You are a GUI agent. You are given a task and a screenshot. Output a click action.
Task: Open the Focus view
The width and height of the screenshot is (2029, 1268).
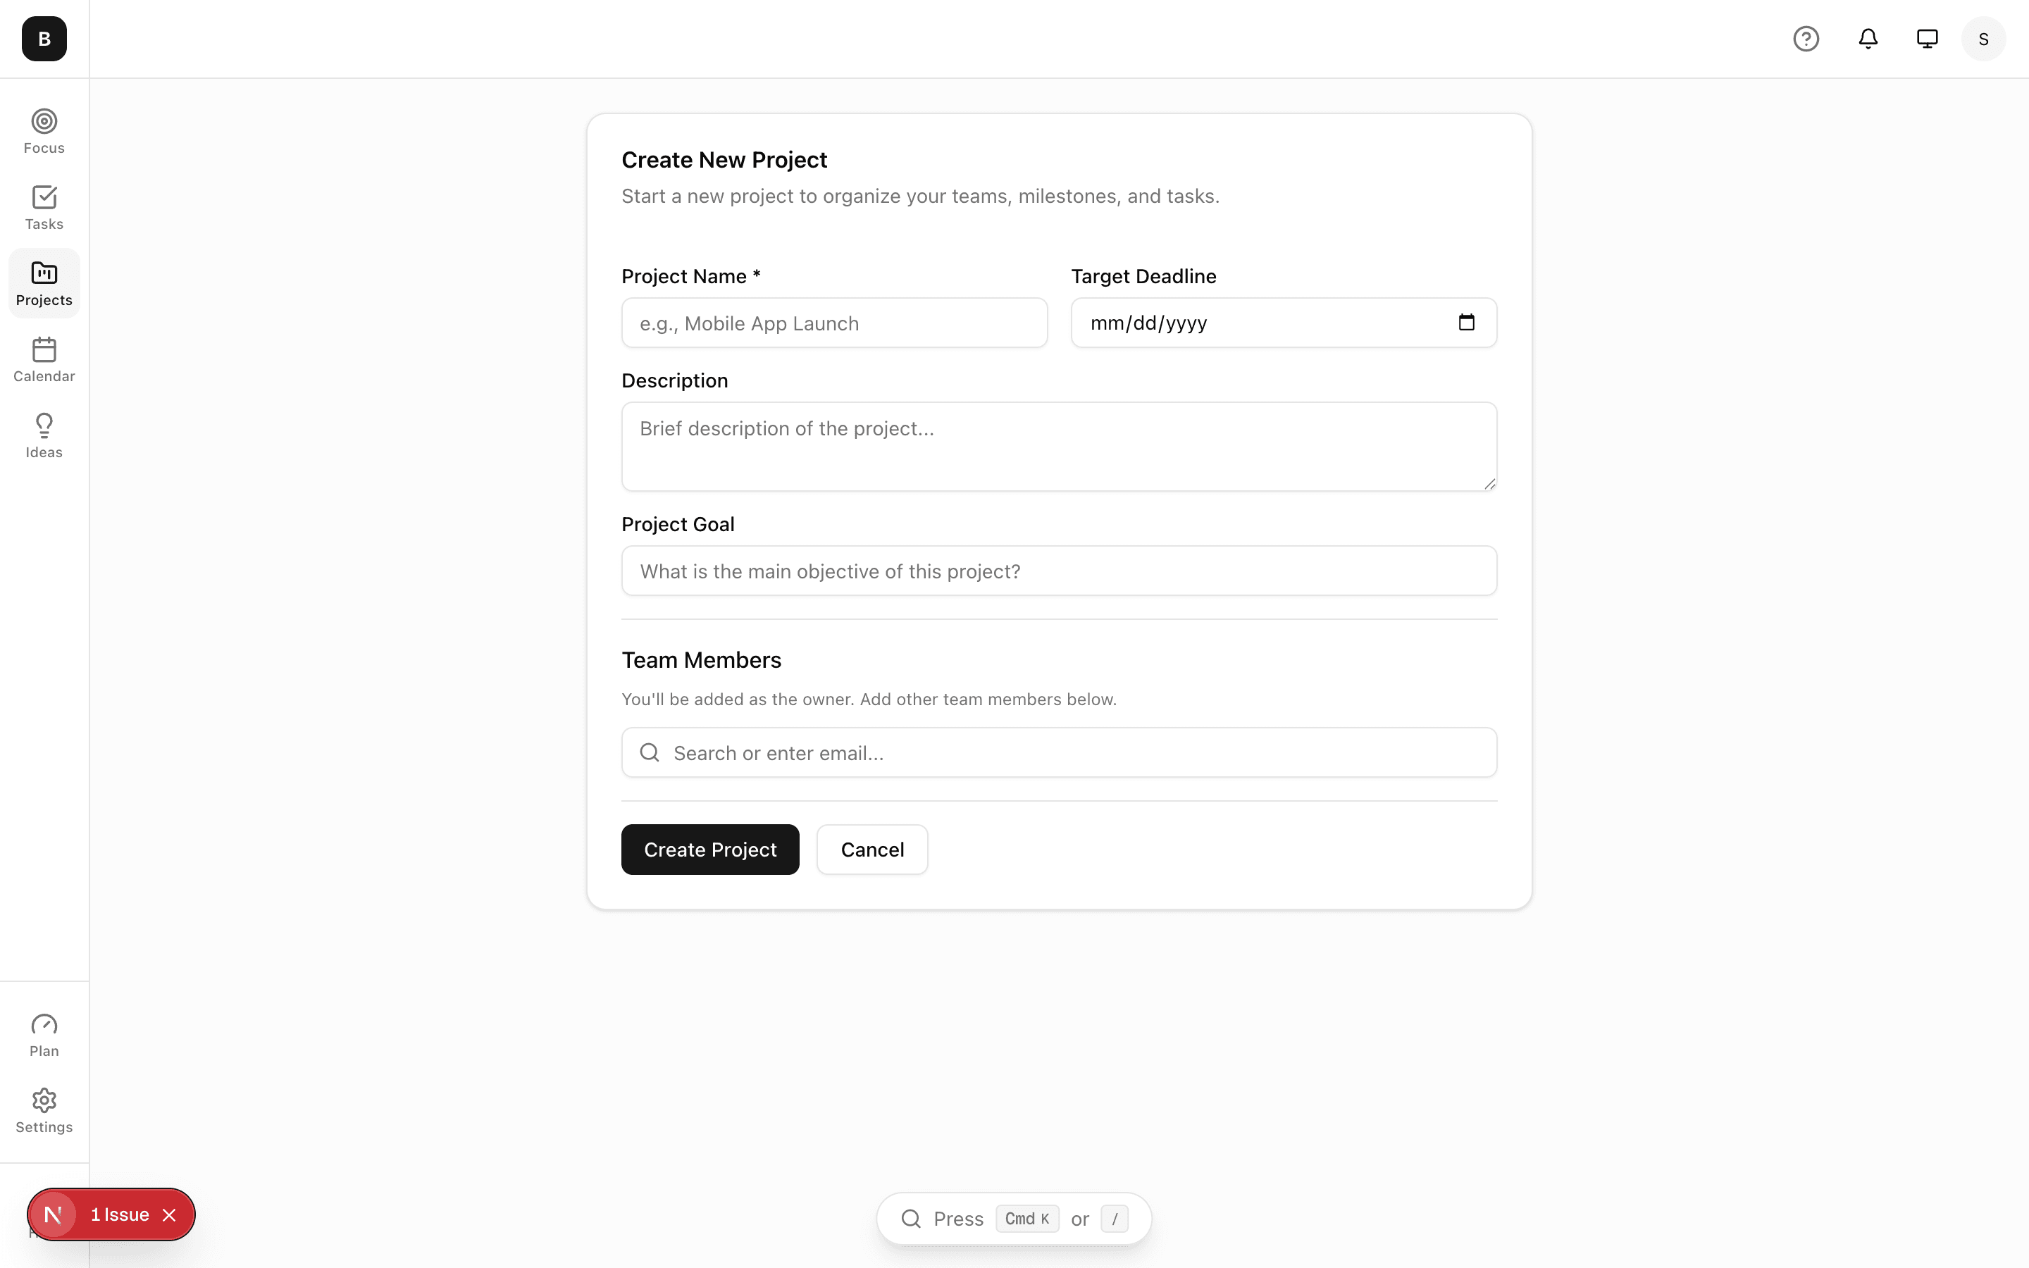pos(44,130)
